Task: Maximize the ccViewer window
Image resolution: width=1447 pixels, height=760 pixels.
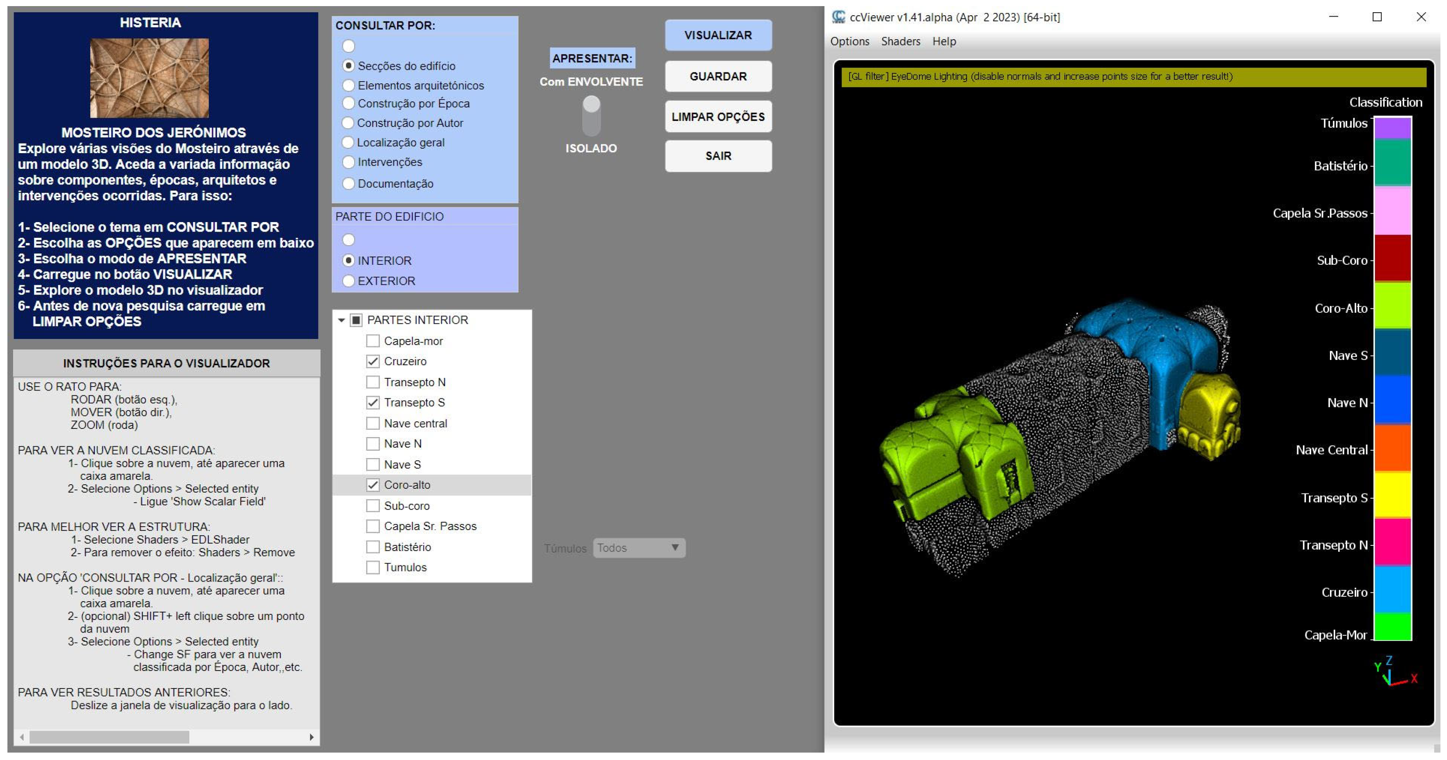Action: click(1377, 17)
